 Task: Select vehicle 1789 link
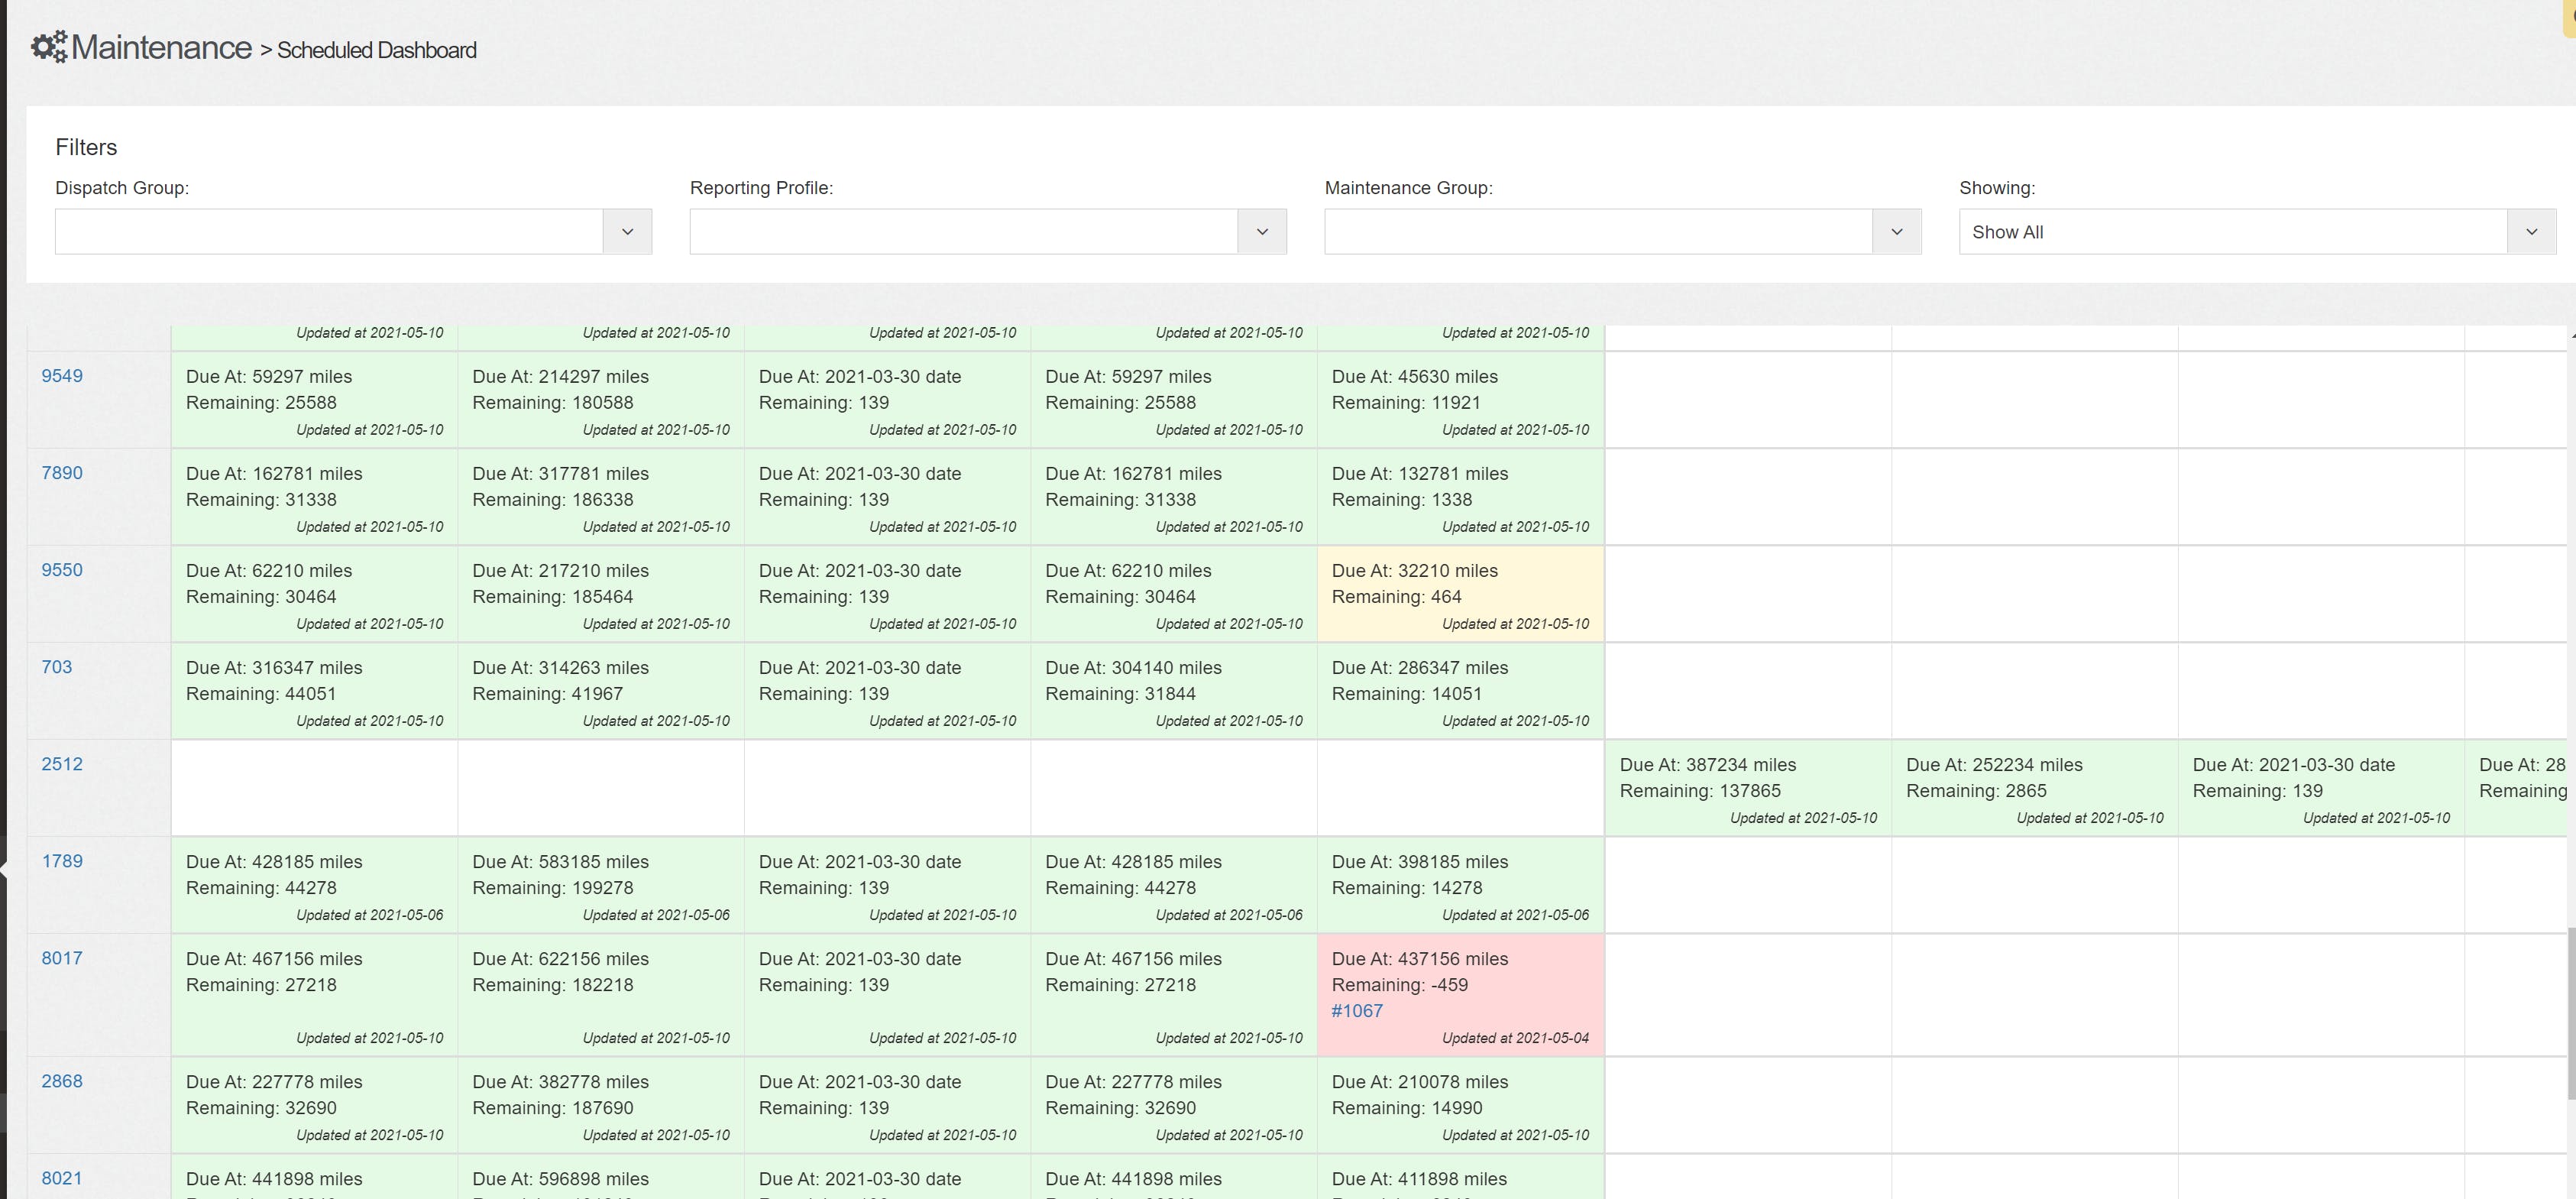[62, 861]
